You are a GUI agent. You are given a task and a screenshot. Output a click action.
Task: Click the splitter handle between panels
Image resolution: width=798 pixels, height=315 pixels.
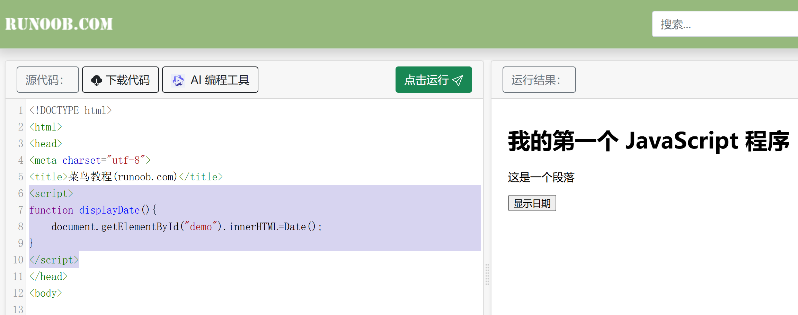[x=487, y=274]
